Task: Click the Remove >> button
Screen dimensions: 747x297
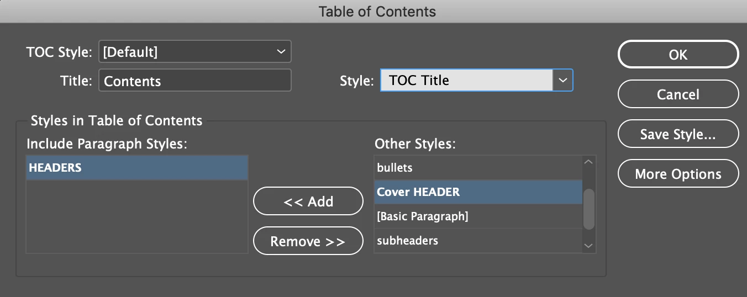Action: pos(308,241)
